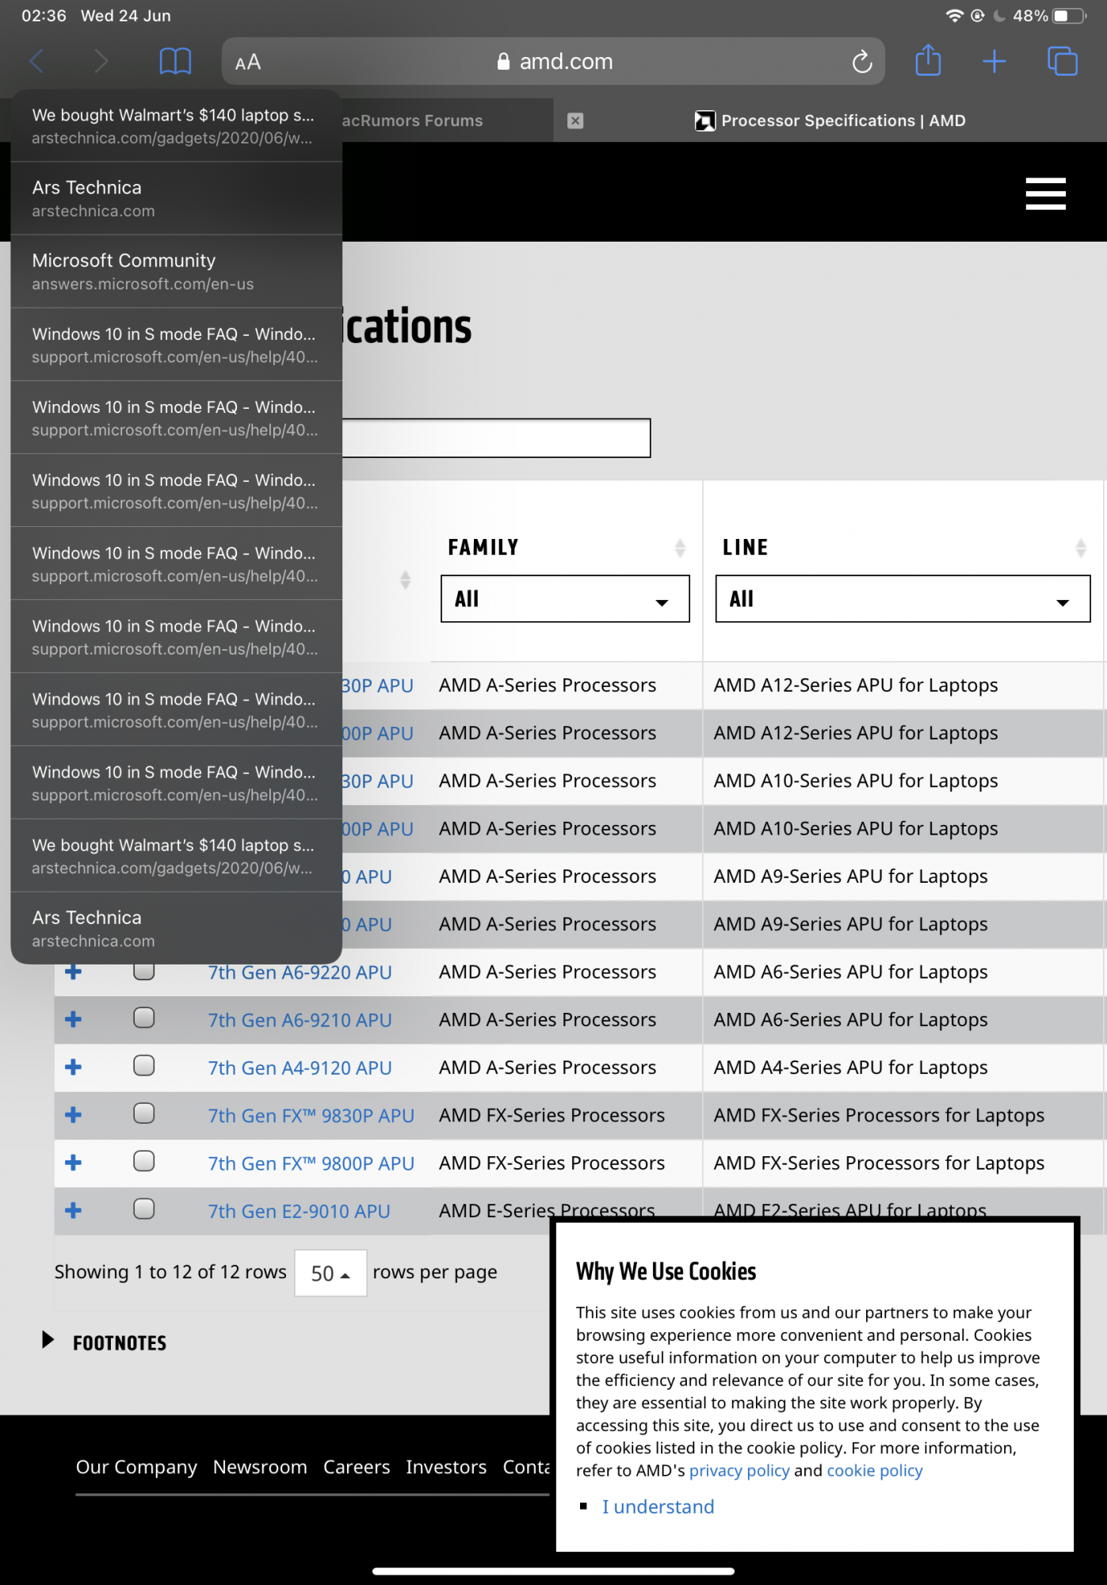Go forward in Safari history
The height and width of the screenshot is (1585, 1107).
pos(101,61)
